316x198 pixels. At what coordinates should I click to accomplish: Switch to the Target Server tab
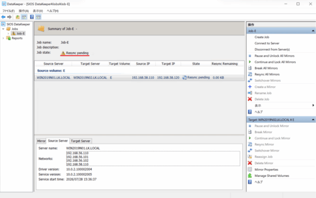(81, 141)
